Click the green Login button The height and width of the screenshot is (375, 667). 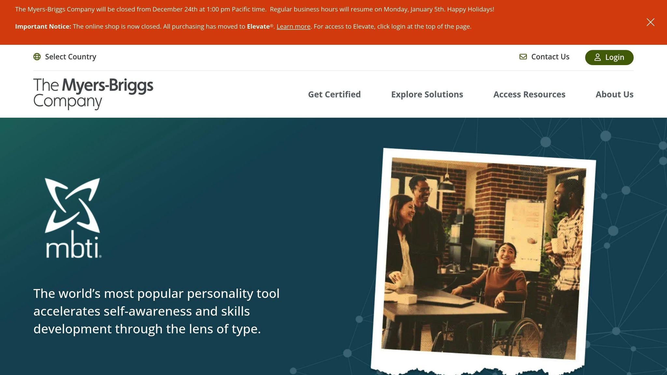coord(609,57)
